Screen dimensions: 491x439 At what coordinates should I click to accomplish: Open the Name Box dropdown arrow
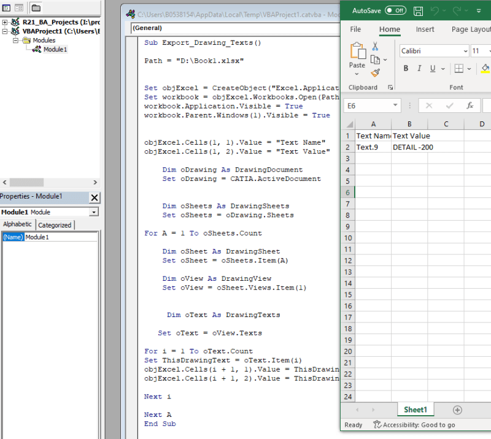tap(395, 105)
